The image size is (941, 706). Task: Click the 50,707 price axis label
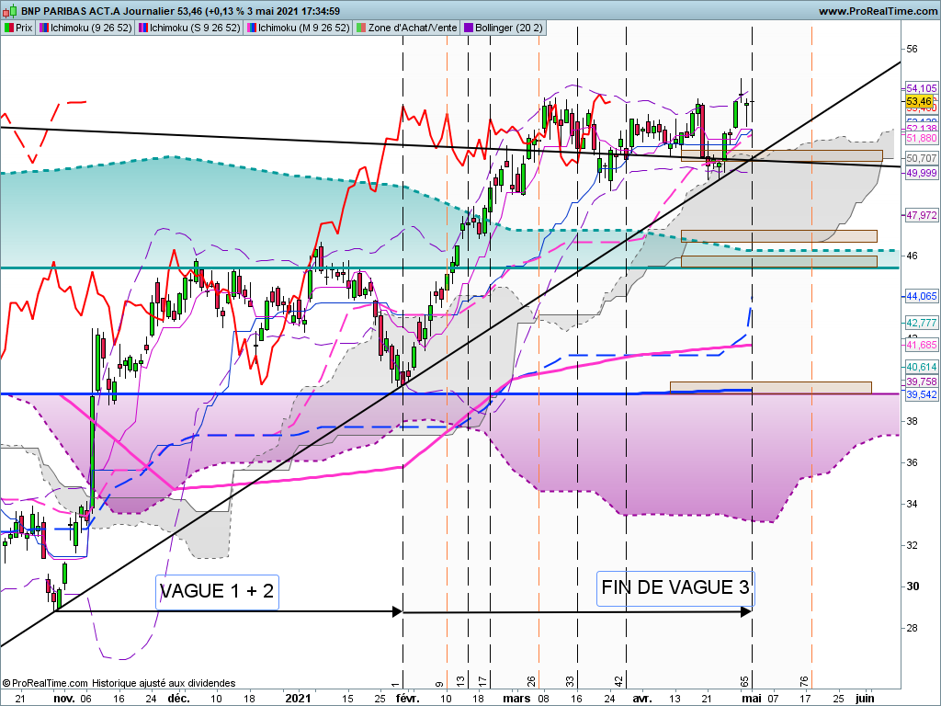pyautogui.click(x=921, y=158)
